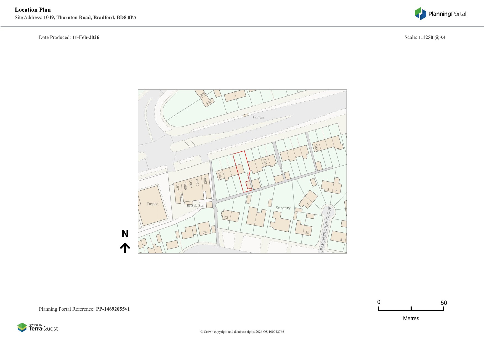Click the Date Produced 11-Feb-2026 text
Screen dimensions: 484x343
69,37
